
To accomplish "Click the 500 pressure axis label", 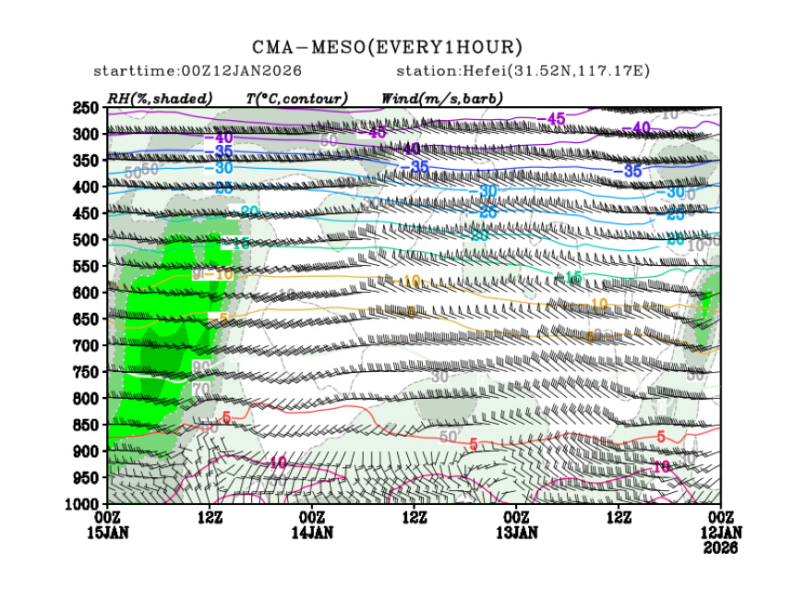I will [x=86, y=239].
